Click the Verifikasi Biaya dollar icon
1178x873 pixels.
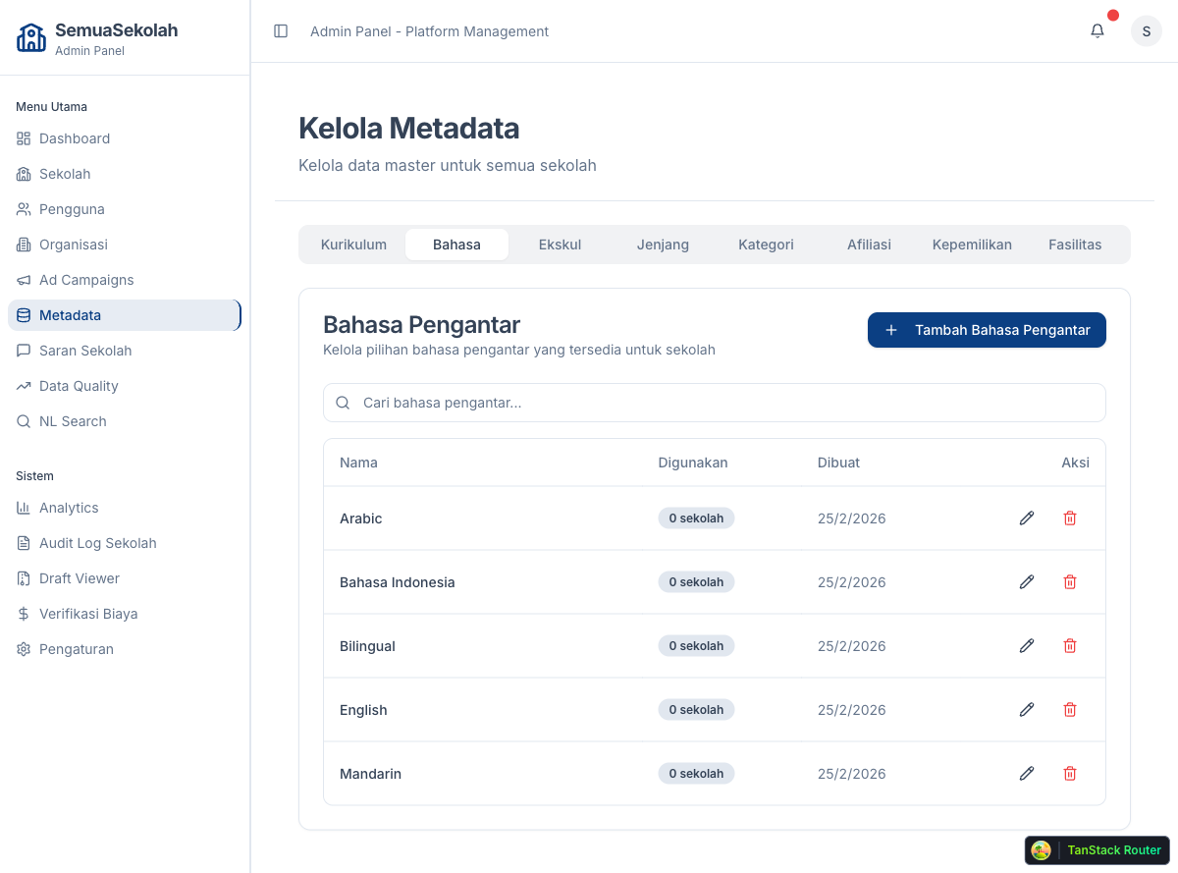click(x=22, y=614)
